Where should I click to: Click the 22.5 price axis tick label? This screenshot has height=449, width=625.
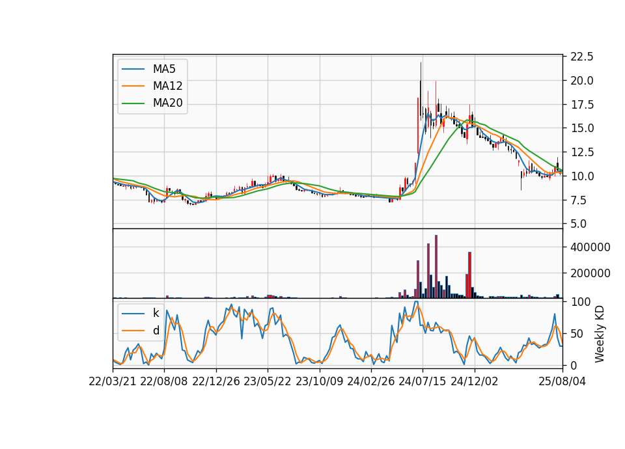point(581,57)
